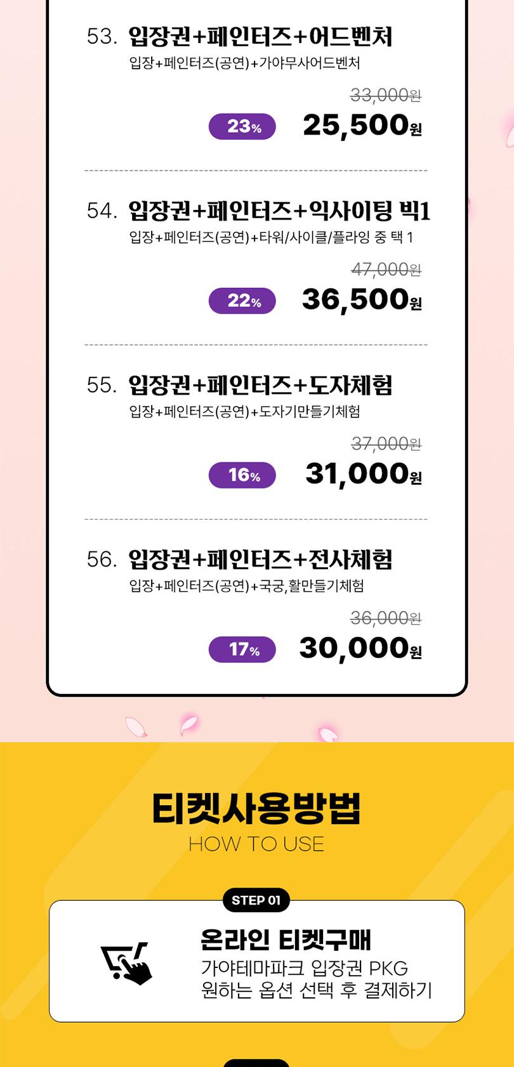
Task: Click the 25,500원 sale price
Action: pyautogui.click(x=362, y=126)
